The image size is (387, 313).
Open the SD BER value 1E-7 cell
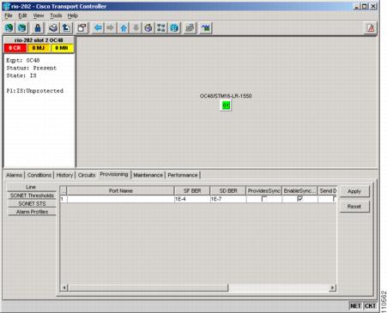pyautogui.click(x=228, y=199)
